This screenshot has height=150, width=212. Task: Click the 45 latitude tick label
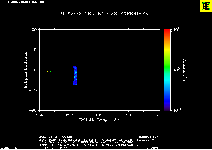click(x=34, y=50)
